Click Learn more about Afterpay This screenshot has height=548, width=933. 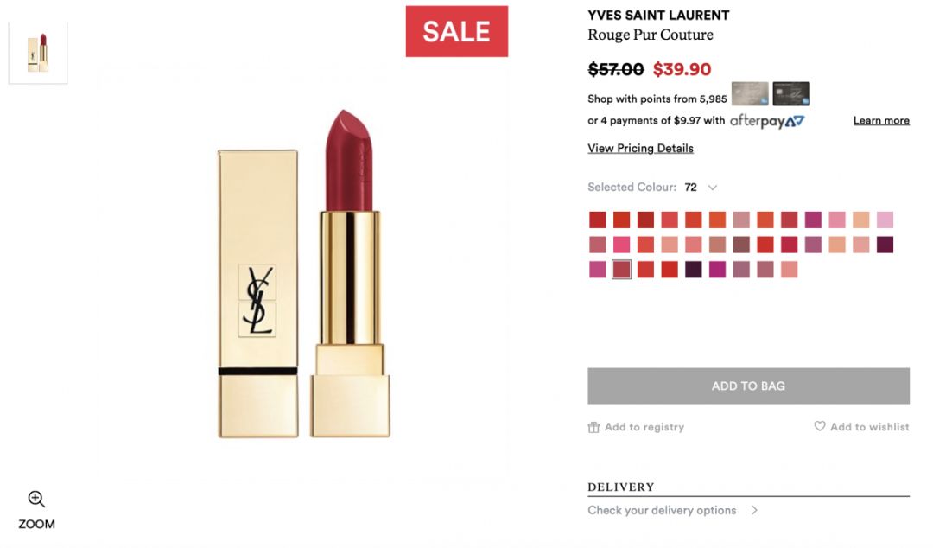click(881, 120)
